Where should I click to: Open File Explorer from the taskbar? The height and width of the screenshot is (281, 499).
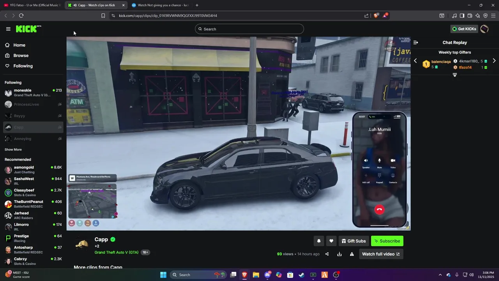click(x=256, y=275)
